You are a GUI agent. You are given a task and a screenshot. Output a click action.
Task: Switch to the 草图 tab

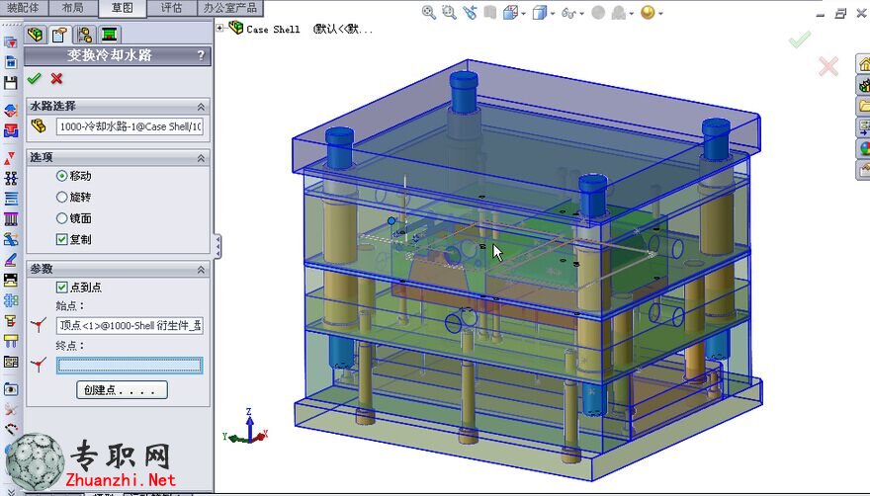[122, 8]
